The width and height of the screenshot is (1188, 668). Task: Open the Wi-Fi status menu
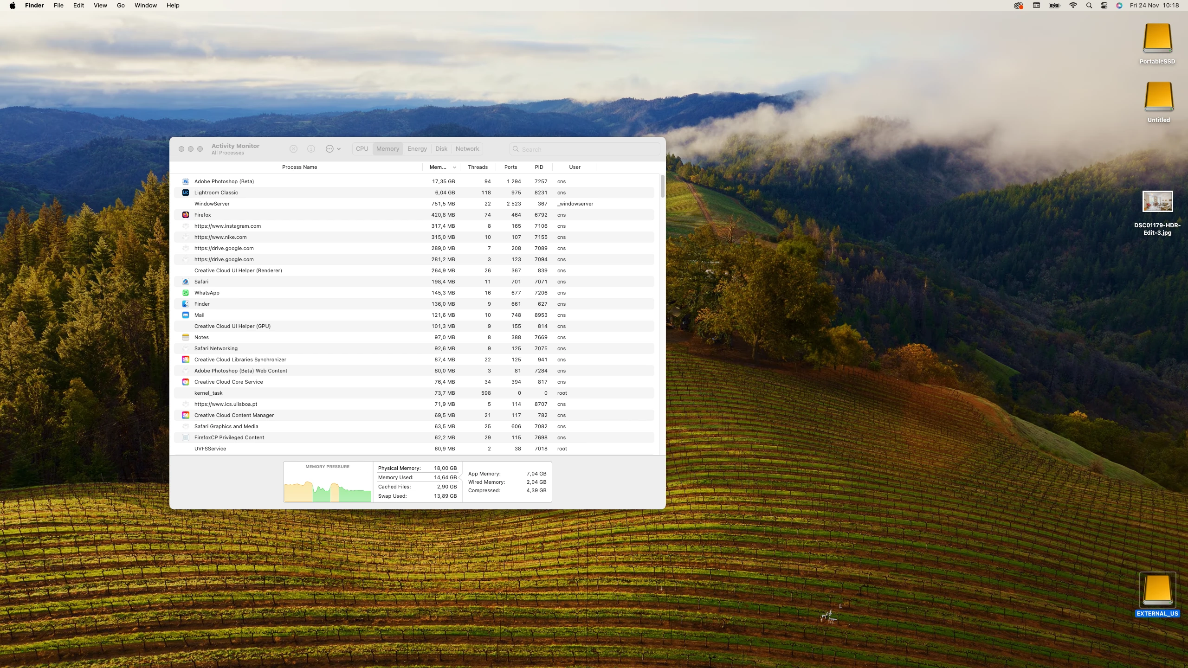coord(1073,6)
